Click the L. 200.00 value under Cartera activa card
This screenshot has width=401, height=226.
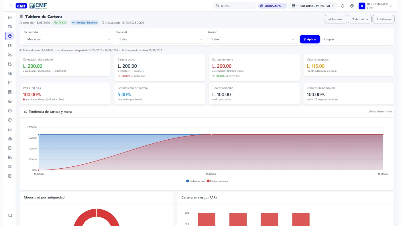(x=127, y=66)
